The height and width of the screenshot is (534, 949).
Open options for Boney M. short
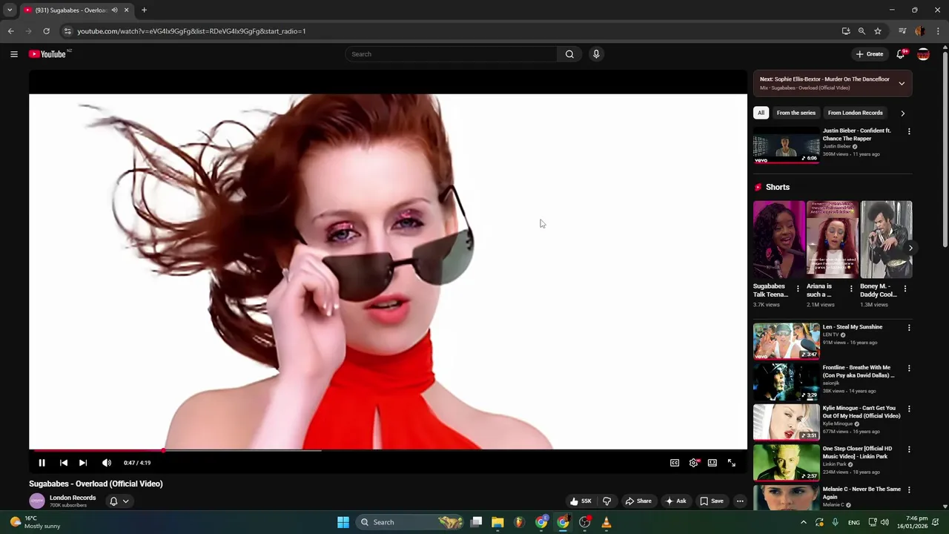[x=905, y=288]
